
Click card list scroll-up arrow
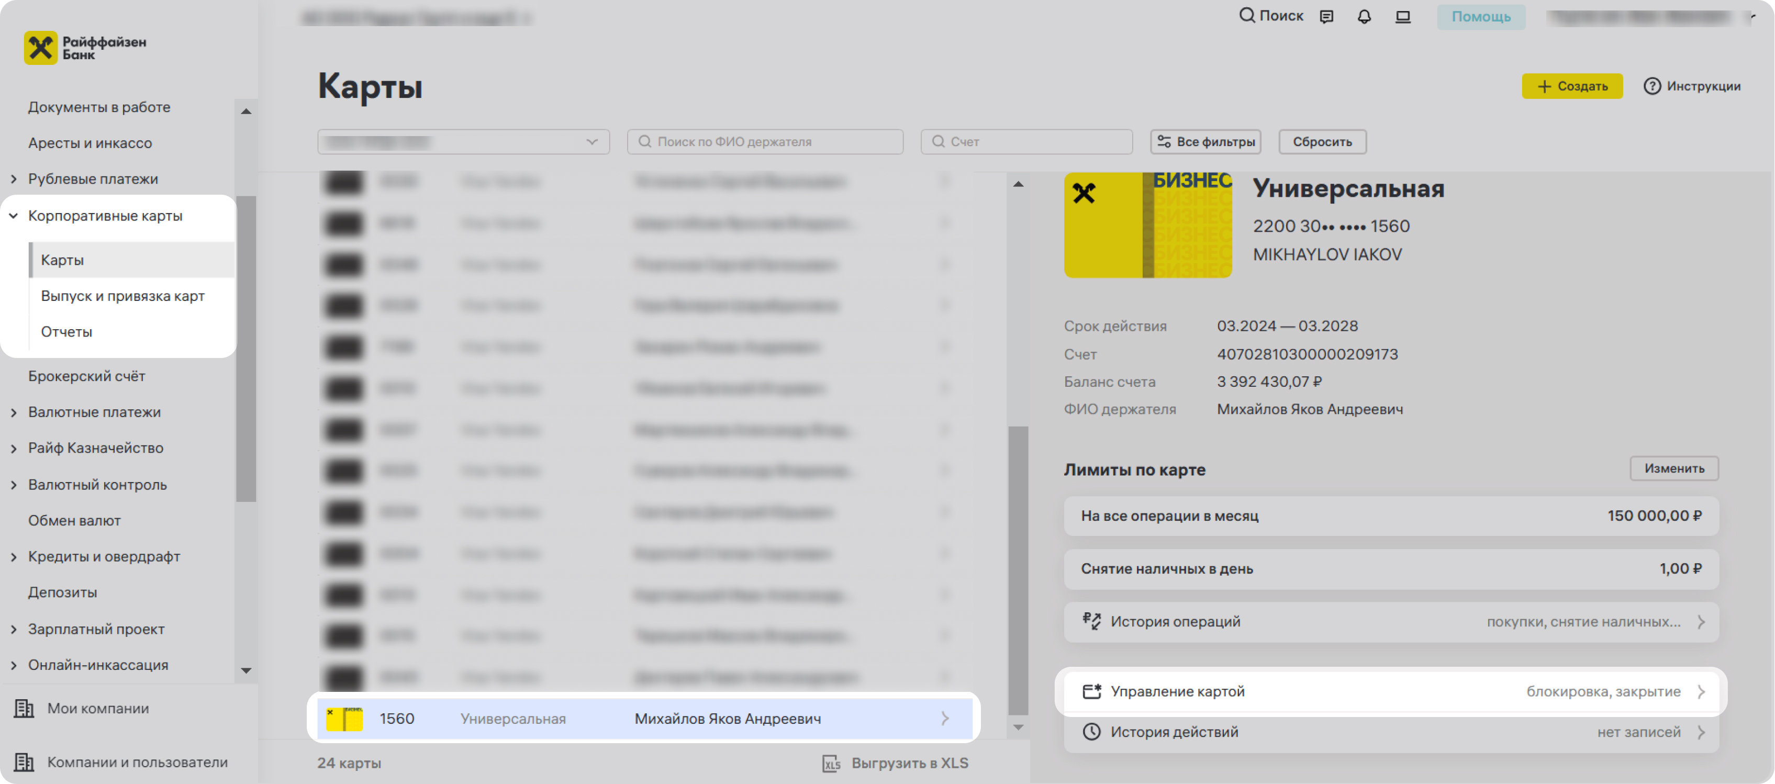1019,184
